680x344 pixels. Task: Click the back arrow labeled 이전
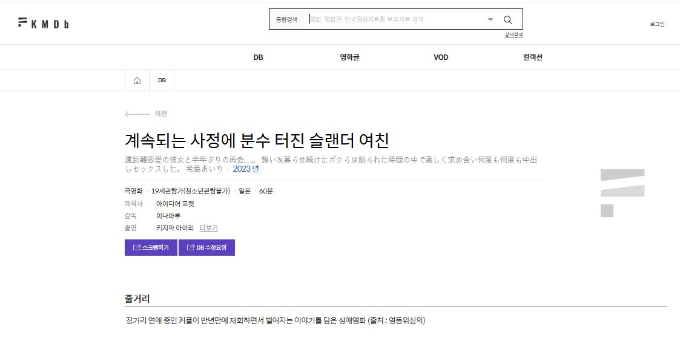pyautogui.click(x=146, y=114)
